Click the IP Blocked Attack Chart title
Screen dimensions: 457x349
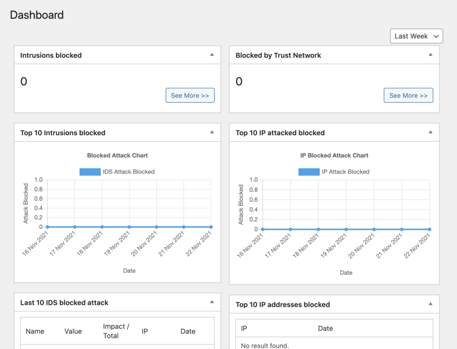pyautogui.click(x=334, y=155)
